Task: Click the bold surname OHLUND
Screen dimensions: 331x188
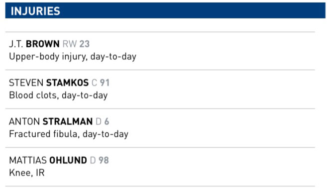Action: click(x=68, y=160)
